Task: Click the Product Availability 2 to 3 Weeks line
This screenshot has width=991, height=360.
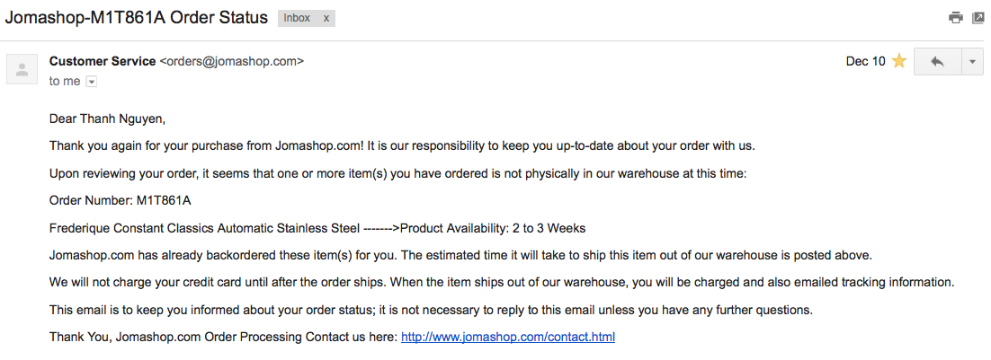Action: [317, 228]
